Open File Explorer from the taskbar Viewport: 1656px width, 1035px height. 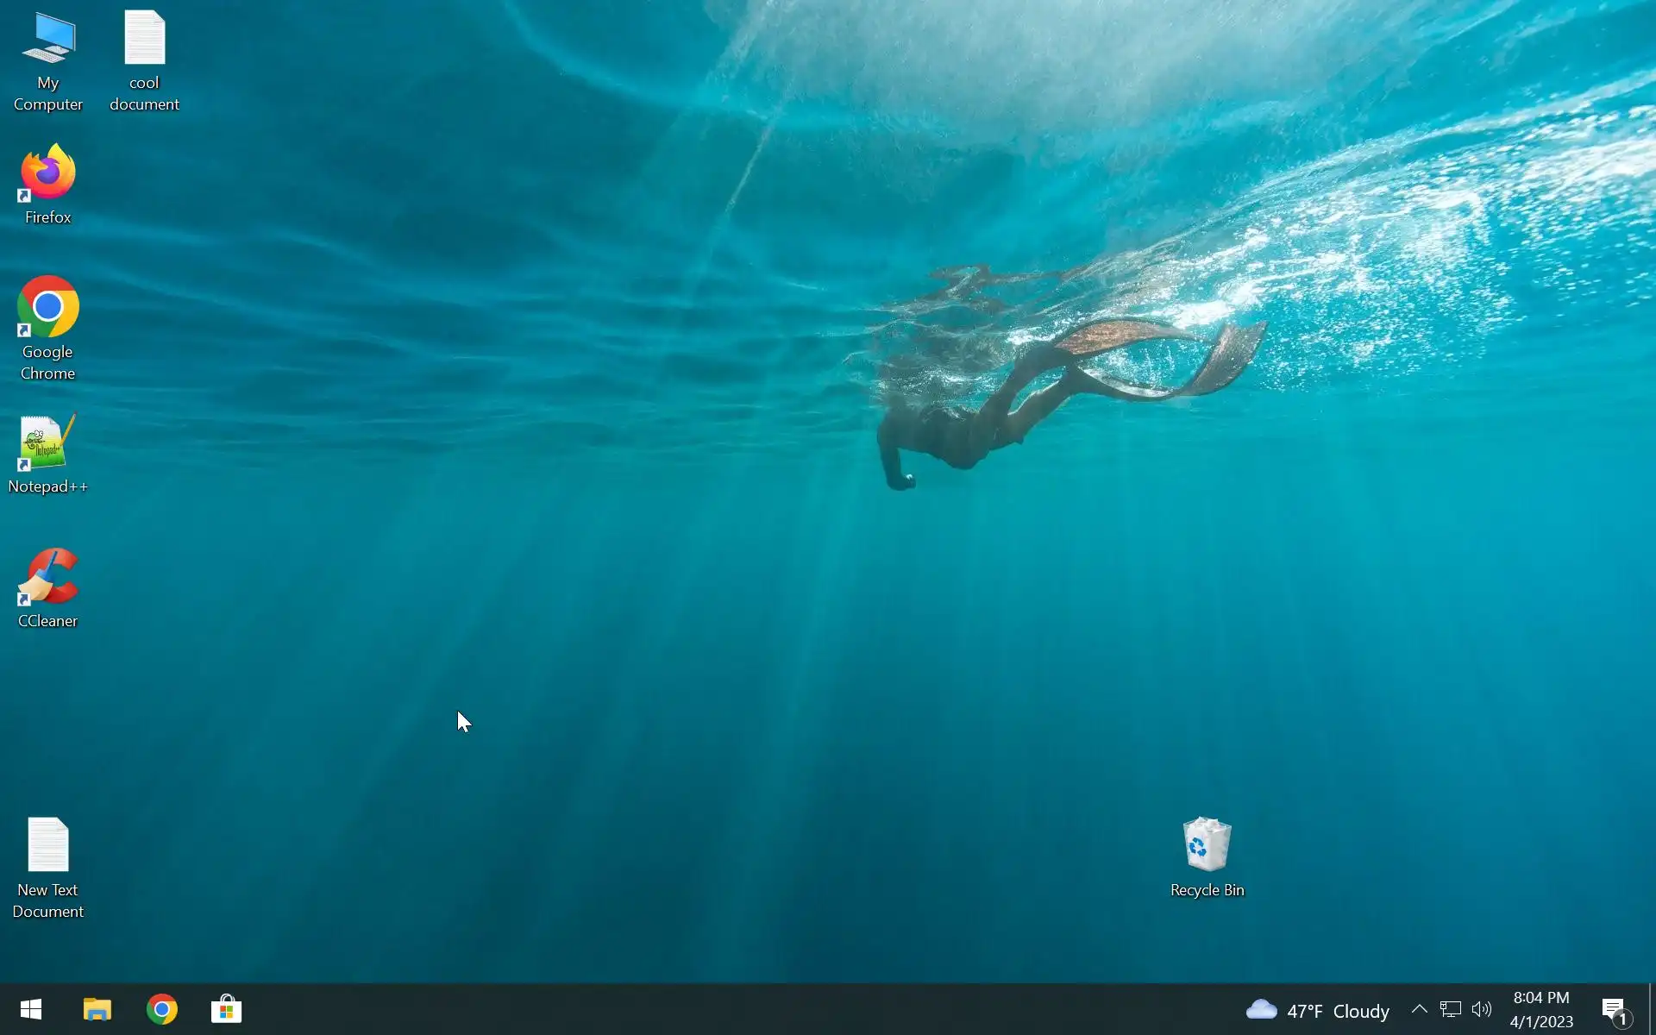click(97, 1009)
